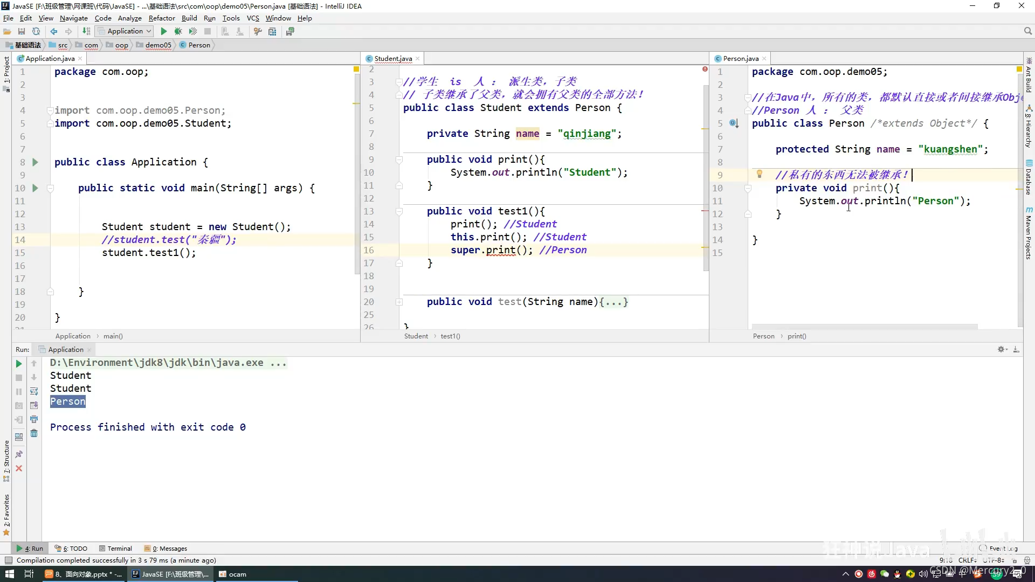Click the Print icon in the Run panel
This screenshot has height=582, width=1035.
point(34,420)
